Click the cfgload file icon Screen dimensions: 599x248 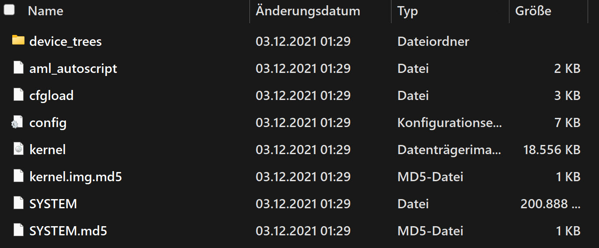point(18,95)
